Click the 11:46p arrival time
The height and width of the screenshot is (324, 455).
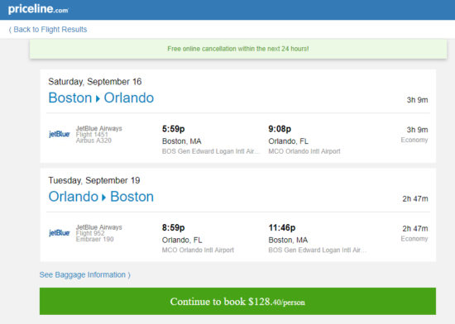pos(282,227)
